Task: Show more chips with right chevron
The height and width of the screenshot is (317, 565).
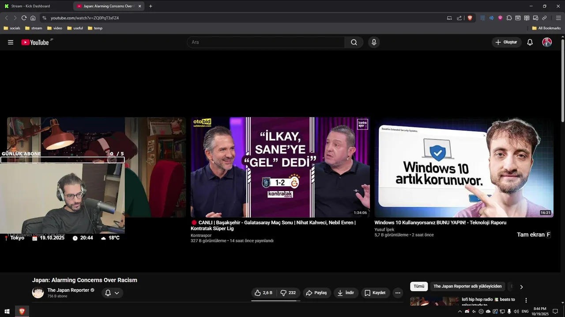Action: tap(521, 287)
